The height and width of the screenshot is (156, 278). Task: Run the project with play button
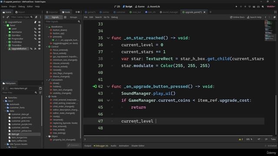click(x=236, y=6)
